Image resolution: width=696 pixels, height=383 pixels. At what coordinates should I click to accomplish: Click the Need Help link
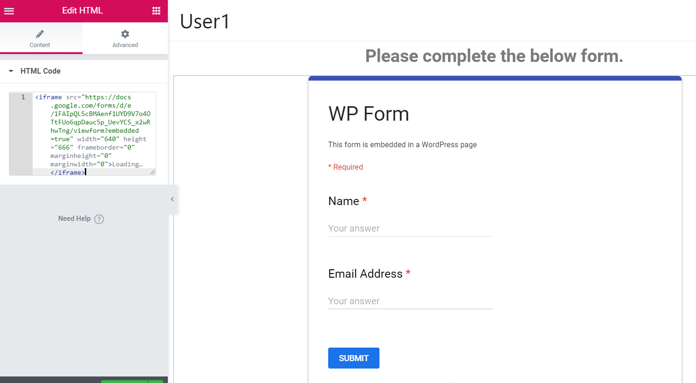(74, 219)
